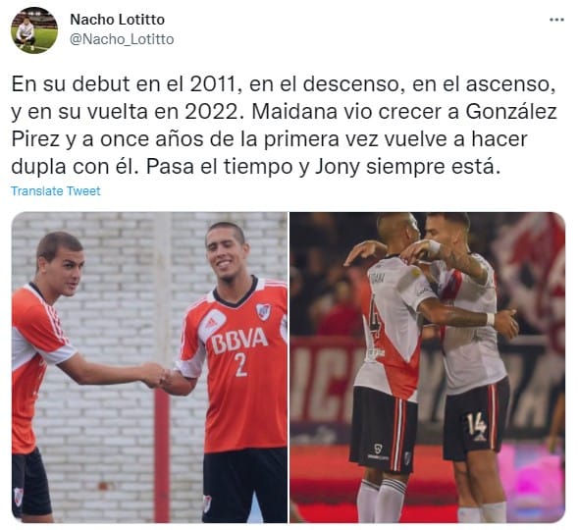Click the words Jony siempre está

408,167
